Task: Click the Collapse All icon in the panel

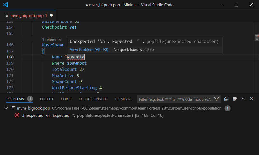Action: pos(226,99)
